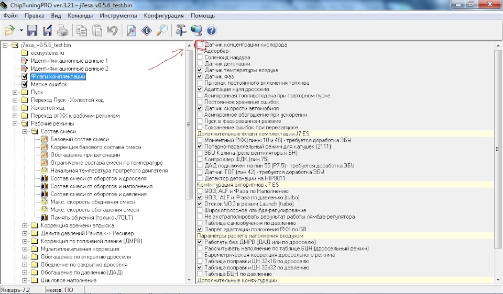The image size is (503, 294).
Task: Open the Правка menu
Action: click(x=35, y=16)
